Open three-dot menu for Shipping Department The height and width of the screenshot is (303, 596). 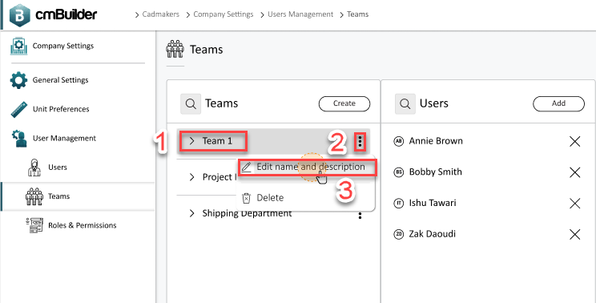(x=360, y=216)
